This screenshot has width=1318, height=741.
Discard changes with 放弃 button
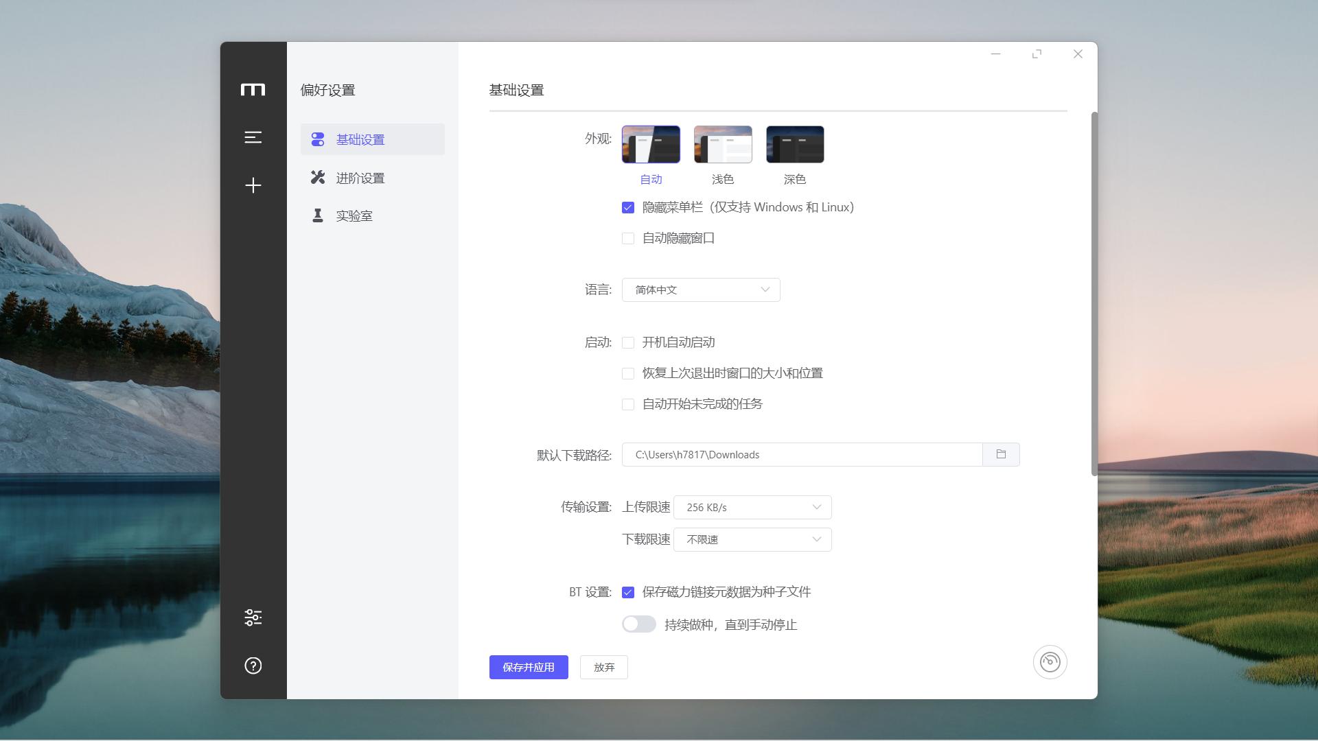coord(603,666)
